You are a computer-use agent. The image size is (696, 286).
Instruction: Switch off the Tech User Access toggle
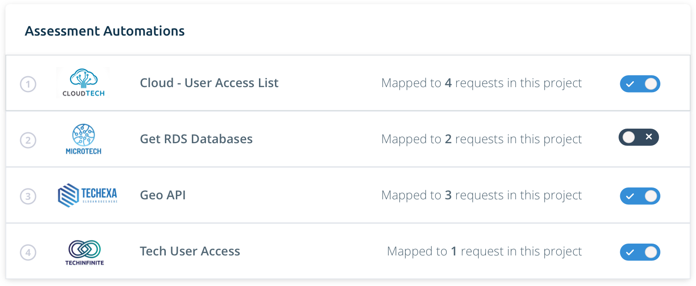[640, 252]
